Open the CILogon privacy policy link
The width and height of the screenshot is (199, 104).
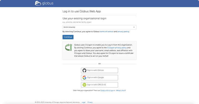[x=117, y=48]
